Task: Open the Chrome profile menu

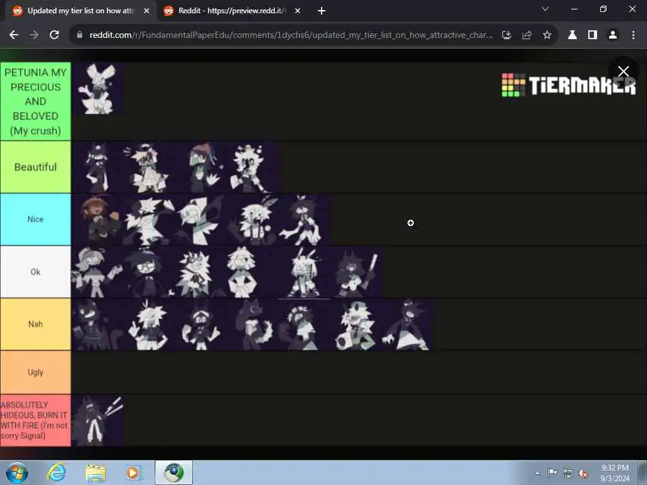Action: 613,35
